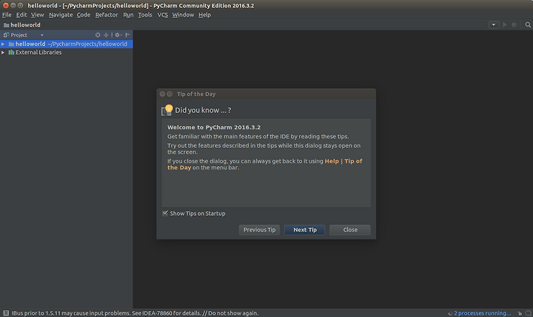Image resolution: width=533 pixels, height=317 pixels.
Task: Open Search Everywhere magnifier icon
Action: [x=528, y=25]
